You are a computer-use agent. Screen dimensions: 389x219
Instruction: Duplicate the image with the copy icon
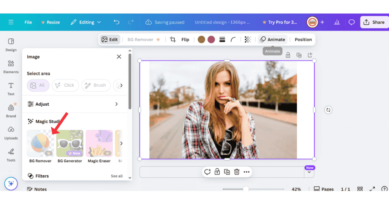tap(226, 172)
